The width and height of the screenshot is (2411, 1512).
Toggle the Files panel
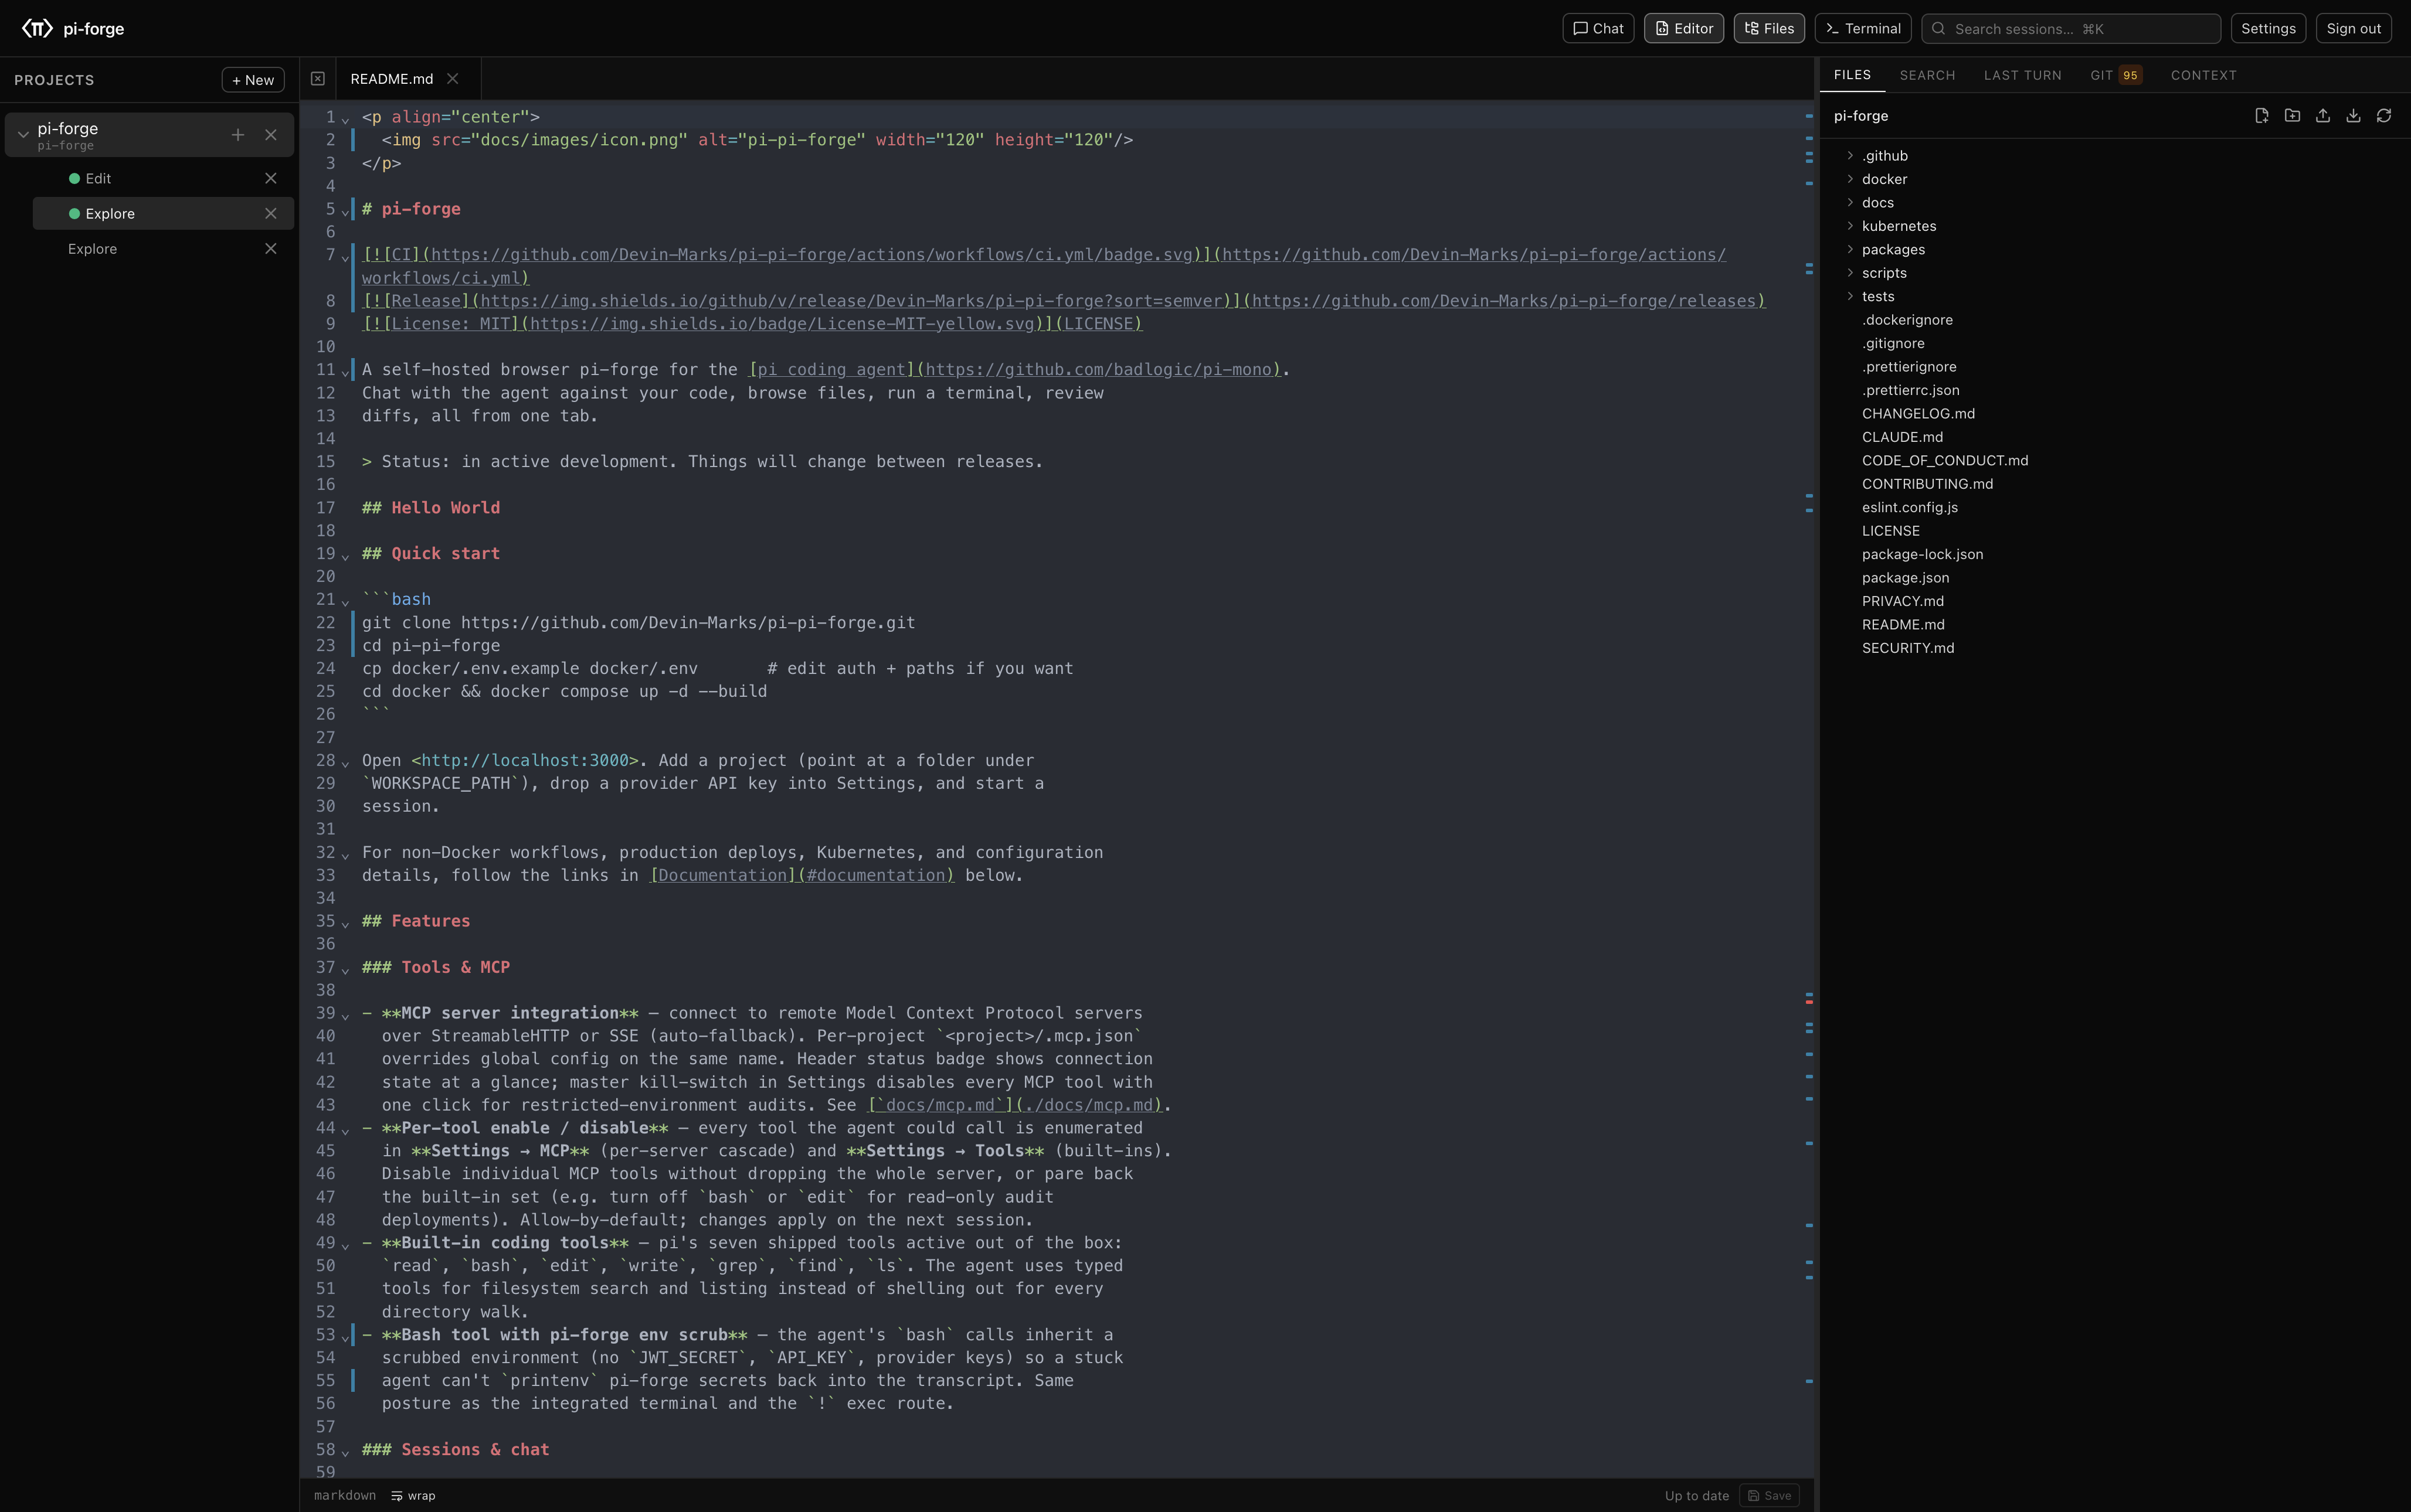click(1769, 28)
